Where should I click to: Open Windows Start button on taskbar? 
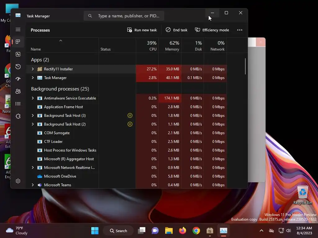pos(95,231)
